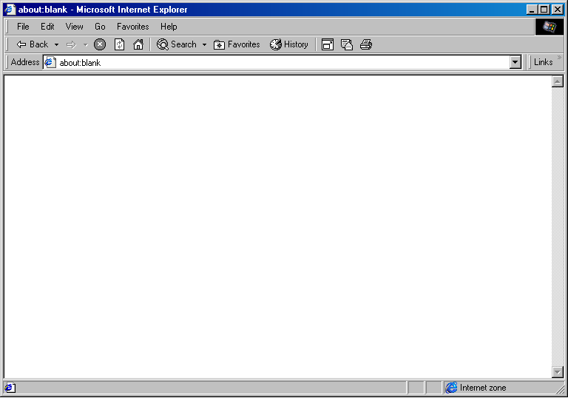Click the Windows logo throbber
The height and width of the screenshot is (398, 568).
[550, 27]
